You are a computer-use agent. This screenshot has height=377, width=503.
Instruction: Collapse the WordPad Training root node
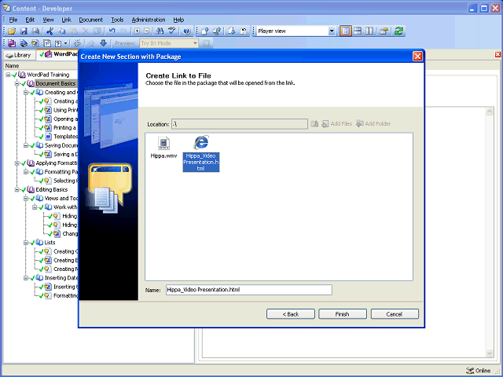(x=8, y=75)
